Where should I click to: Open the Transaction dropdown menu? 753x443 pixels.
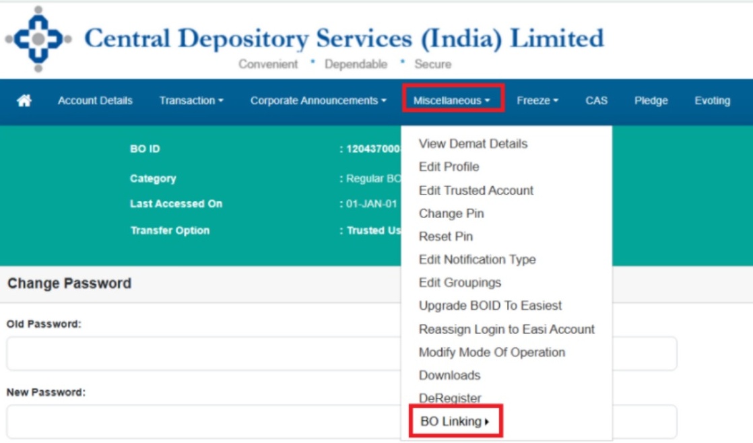coord(191,101)
